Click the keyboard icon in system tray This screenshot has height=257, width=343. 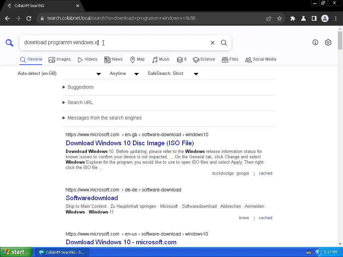[x=308, y=252]
